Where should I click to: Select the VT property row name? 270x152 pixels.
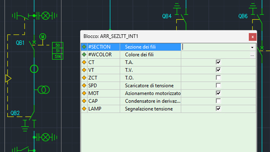click(x=91, y=70)
